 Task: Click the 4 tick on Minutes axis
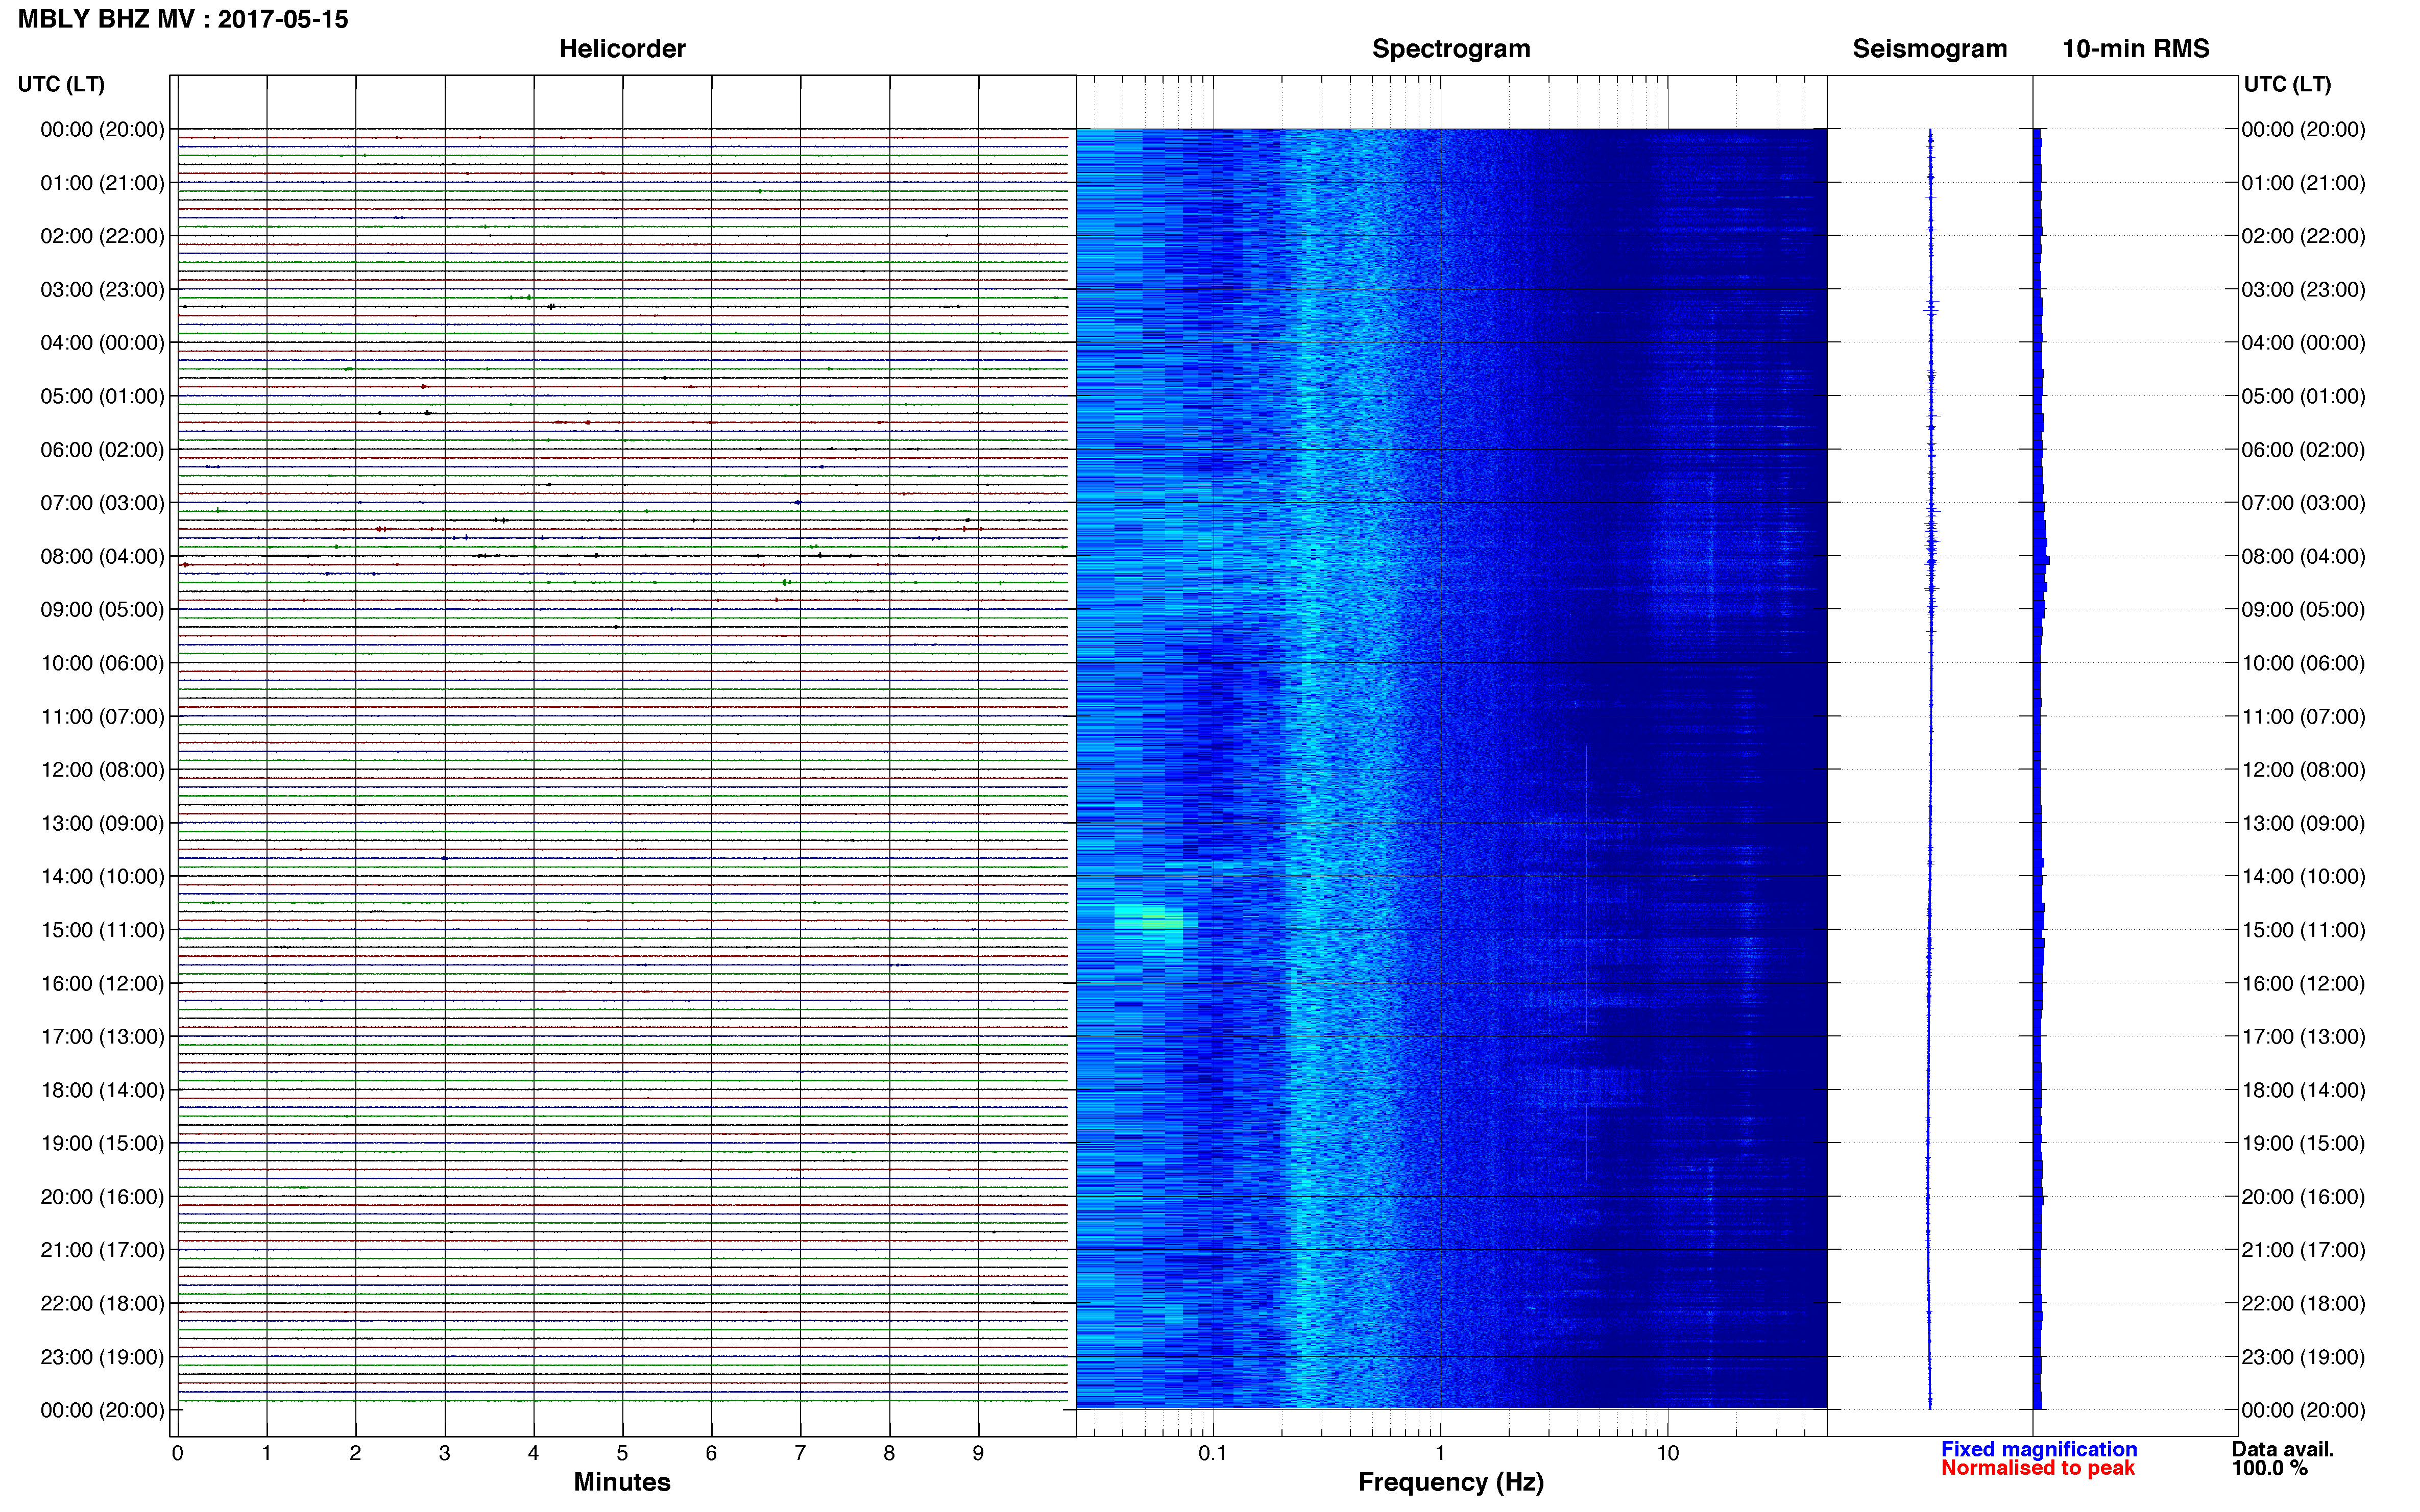pyautogui.click(x=533, y=1453)
